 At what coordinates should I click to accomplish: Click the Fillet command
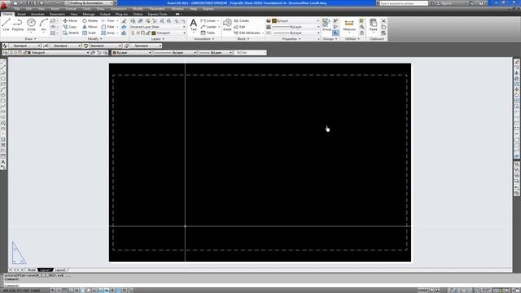(108, 27)
